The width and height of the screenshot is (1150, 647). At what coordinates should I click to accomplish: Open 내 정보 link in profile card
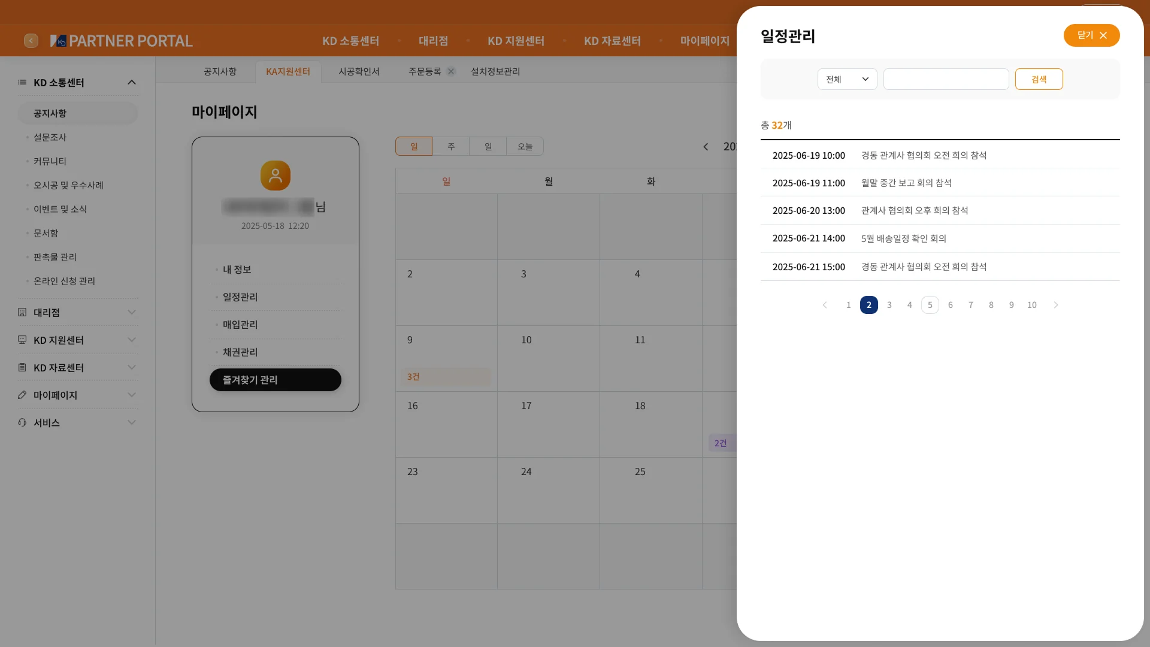(x=237, y=269)
